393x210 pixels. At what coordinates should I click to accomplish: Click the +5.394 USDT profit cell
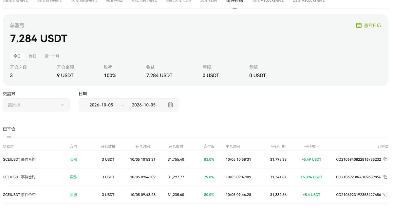311,177
